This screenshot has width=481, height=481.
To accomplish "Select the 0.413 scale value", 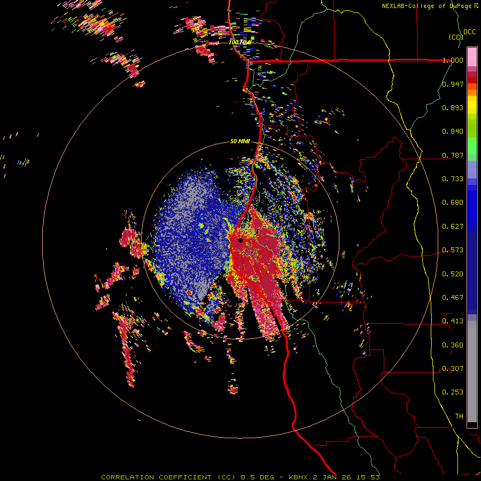I will [x=453, y=321].
